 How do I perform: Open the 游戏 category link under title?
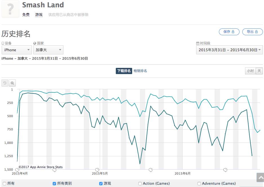[x=39, y=15]
